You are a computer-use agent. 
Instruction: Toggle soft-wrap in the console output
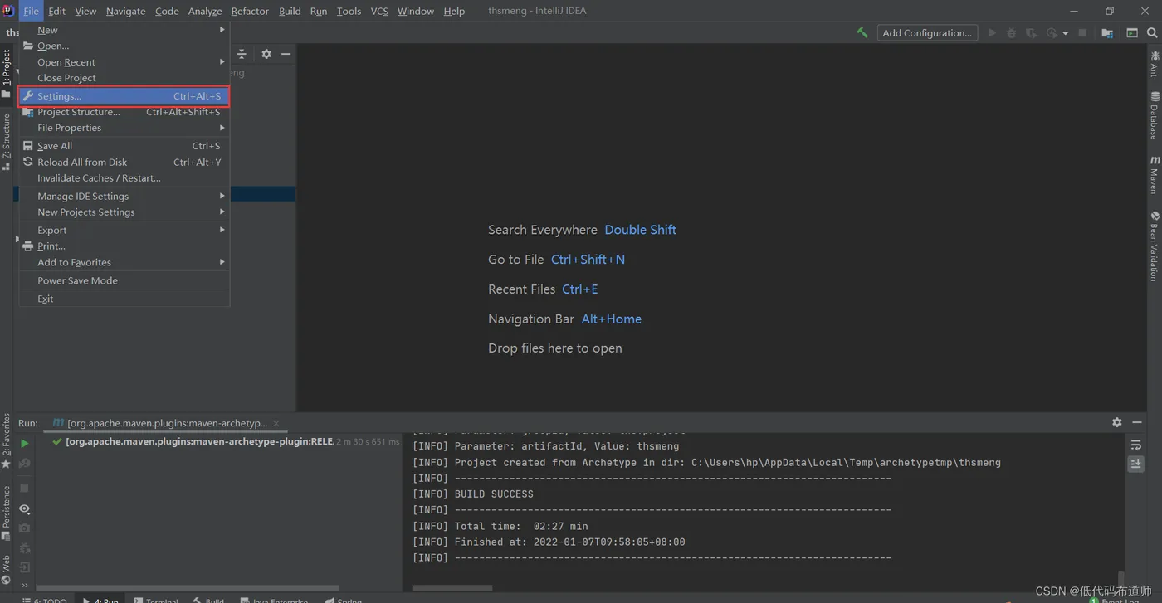[1136, 445]
